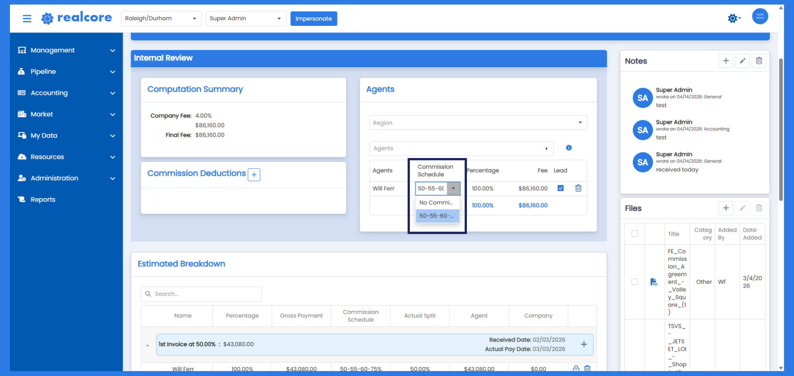This screenshot has height=376, width=794.
Task: Add item to 1st Invoice with plus
Action: (x=584, y=344)
